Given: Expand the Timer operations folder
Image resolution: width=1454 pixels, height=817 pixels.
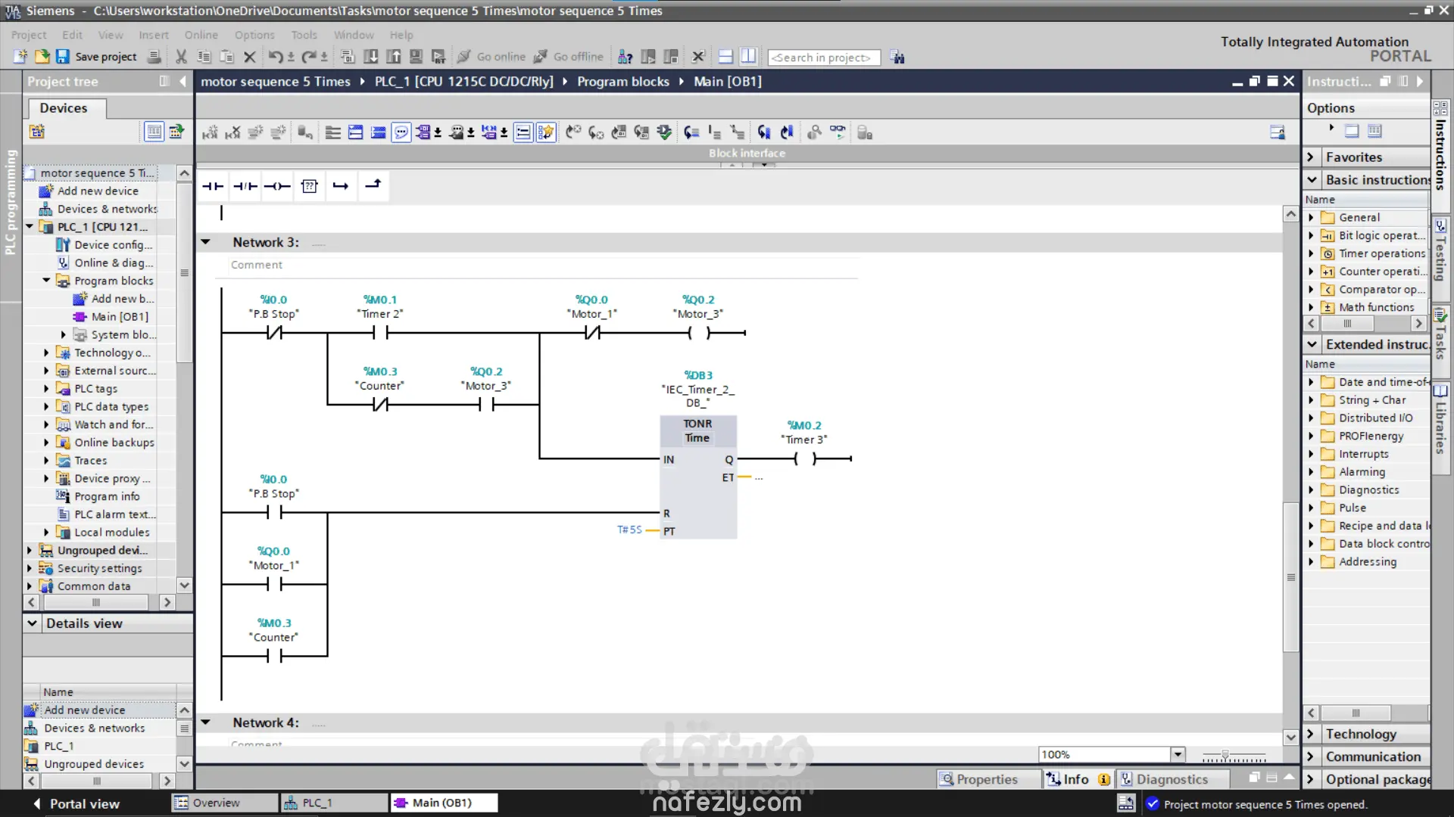Looking at the screenshot, I should point(1311,253).
